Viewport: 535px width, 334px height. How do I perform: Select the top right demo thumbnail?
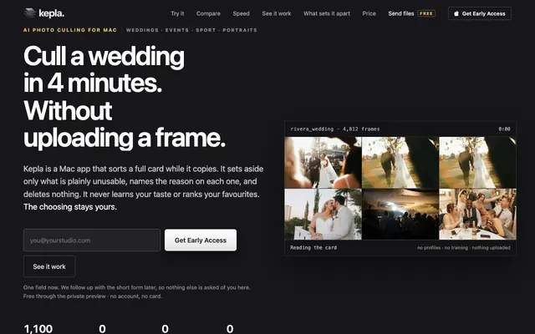[x=477, y=163]
